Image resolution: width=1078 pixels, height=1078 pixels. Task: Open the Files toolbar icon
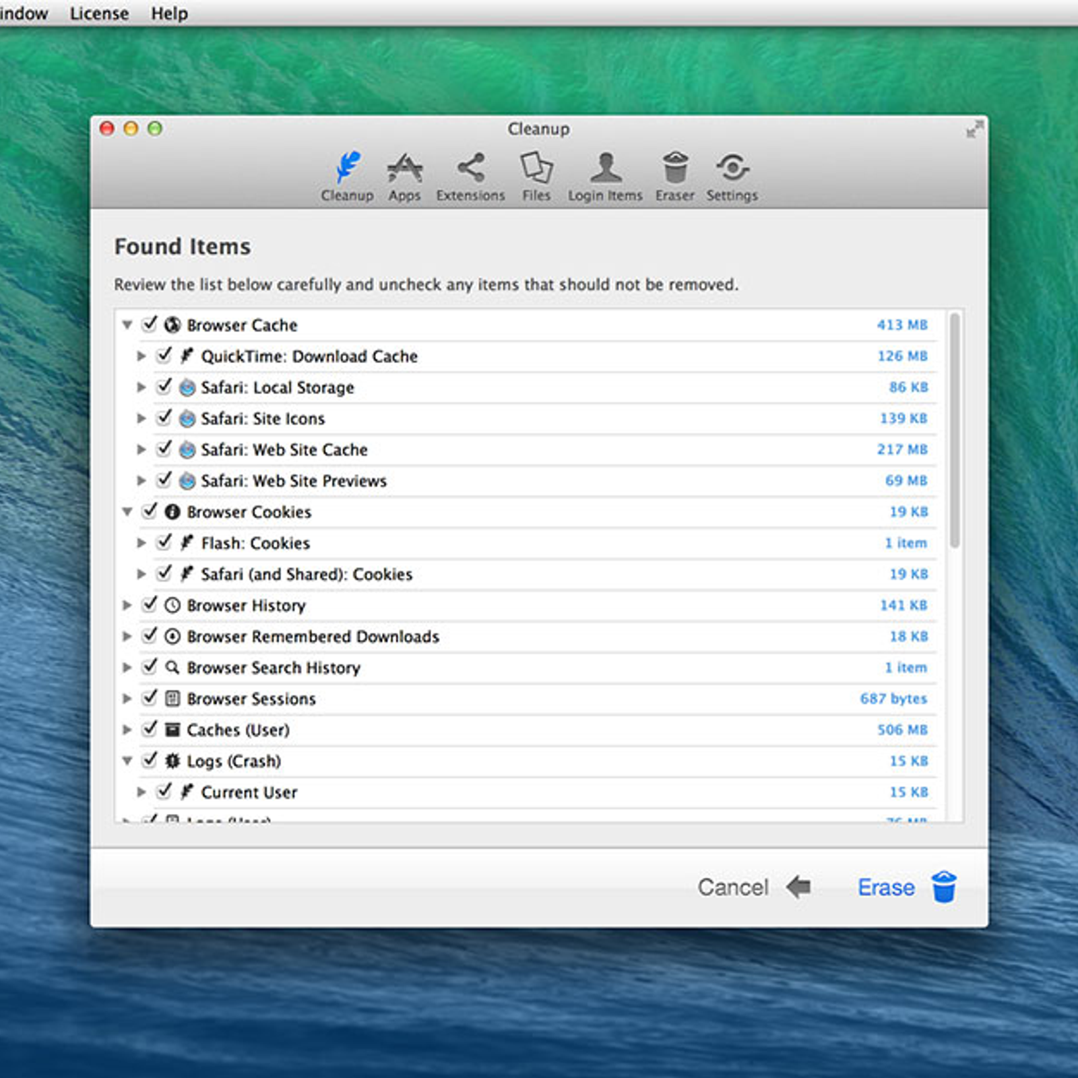[536, 168]
